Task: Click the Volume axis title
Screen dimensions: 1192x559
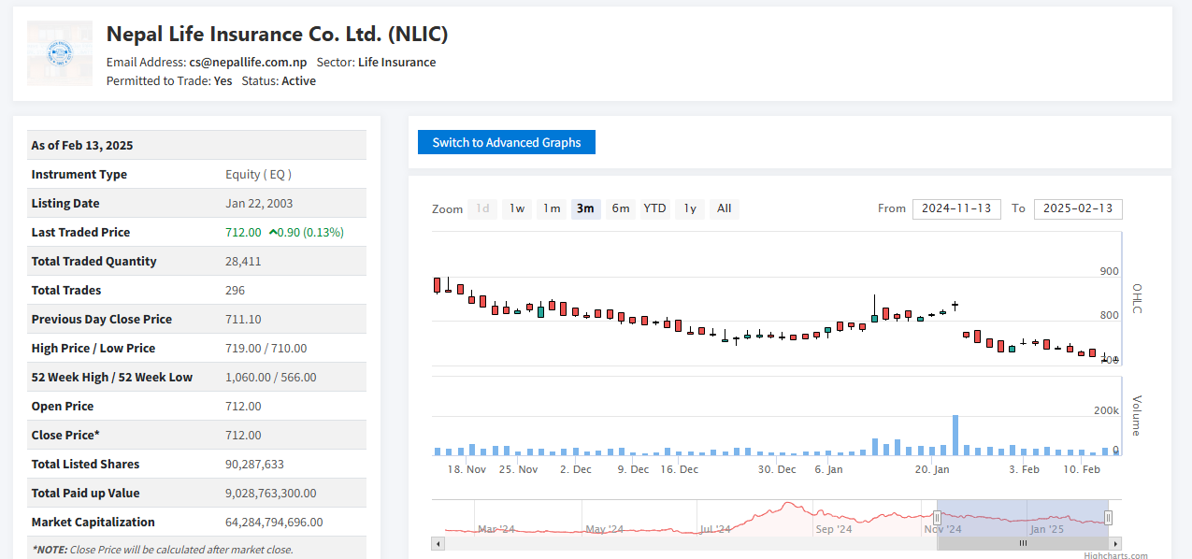Action: click(x=1137, y=415)
